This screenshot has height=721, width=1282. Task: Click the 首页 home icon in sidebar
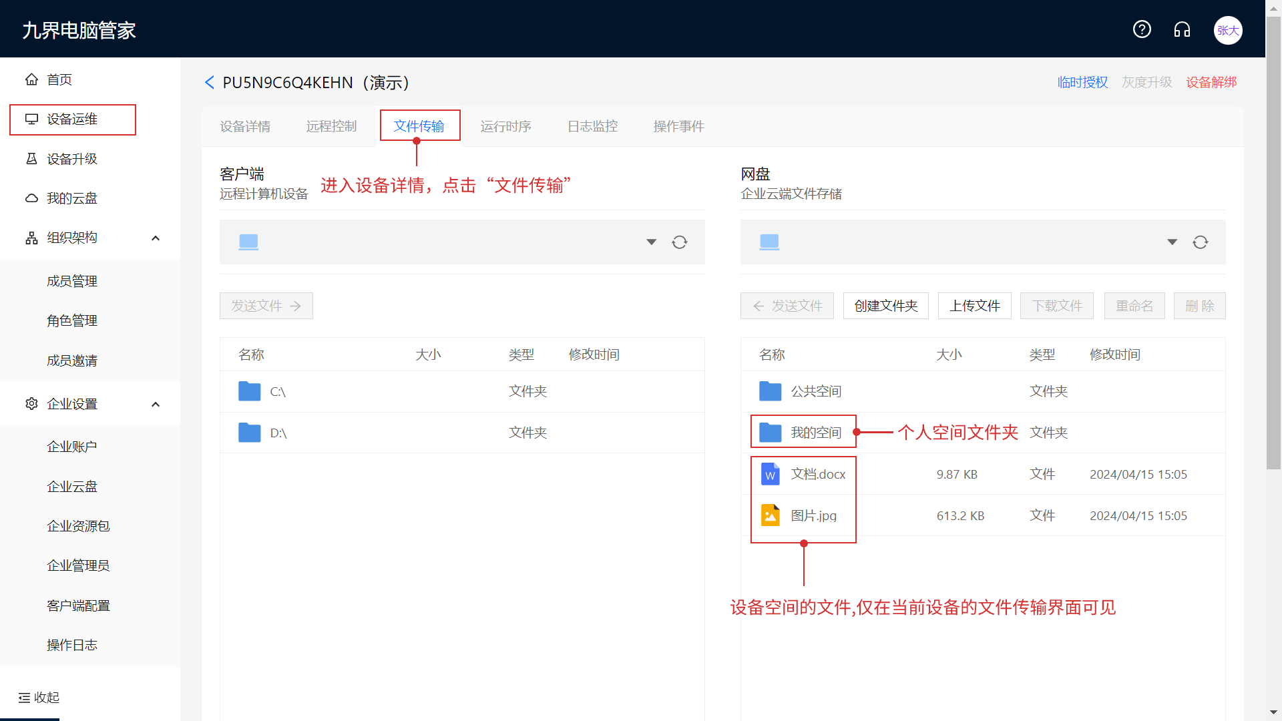tap(31, 79)
